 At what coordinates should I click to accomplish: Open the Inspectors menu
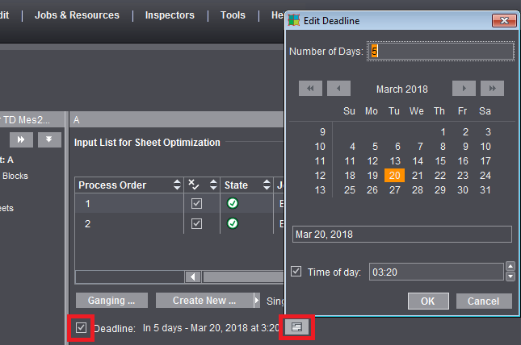click(170, 15)
